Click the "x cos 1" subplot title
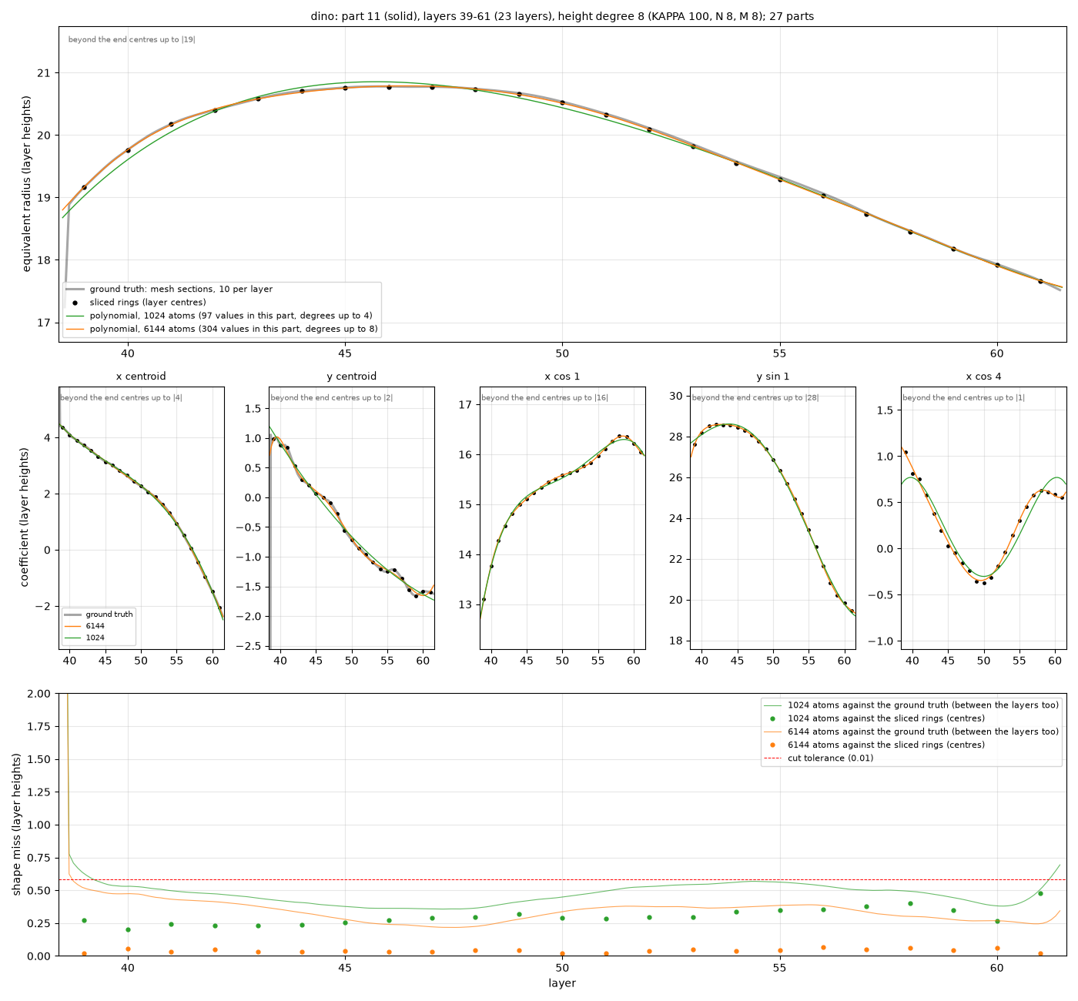The height and width of the screenshot is (1001, 1078). [x=562, y=377]
